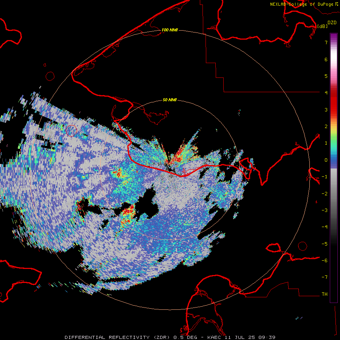Click the KAEC station identifier in the caption
The width and height of the screenshot is (340, 340).
point(214,337)
